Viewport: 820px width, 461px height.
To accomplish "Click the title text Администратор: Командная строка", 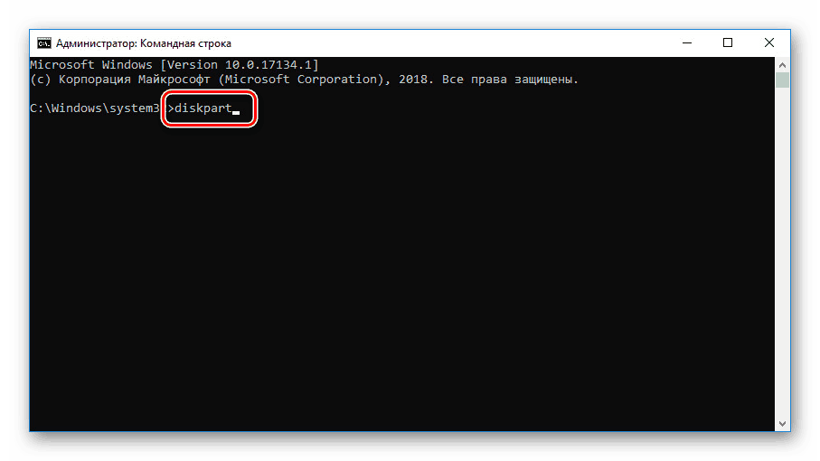I will pyautogui.click(x=143, y=43).
